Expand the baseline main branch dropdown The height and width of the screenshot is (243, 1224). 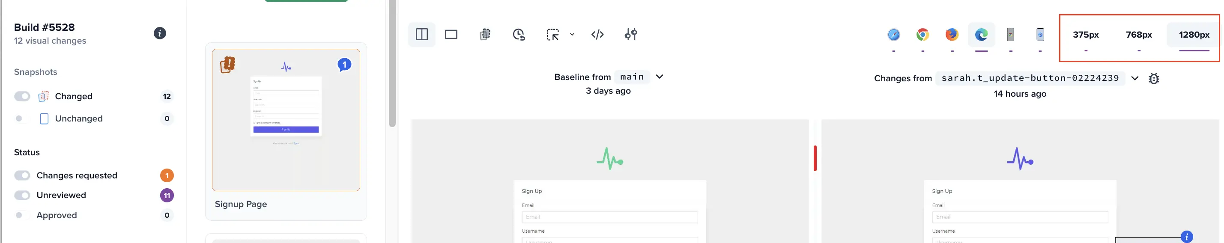[660, 77]
